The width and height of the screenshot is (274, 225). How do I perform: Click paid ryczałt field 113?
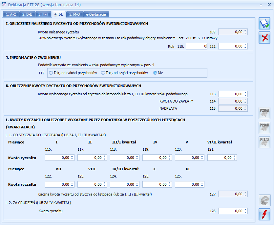click(x=233, y=94)
